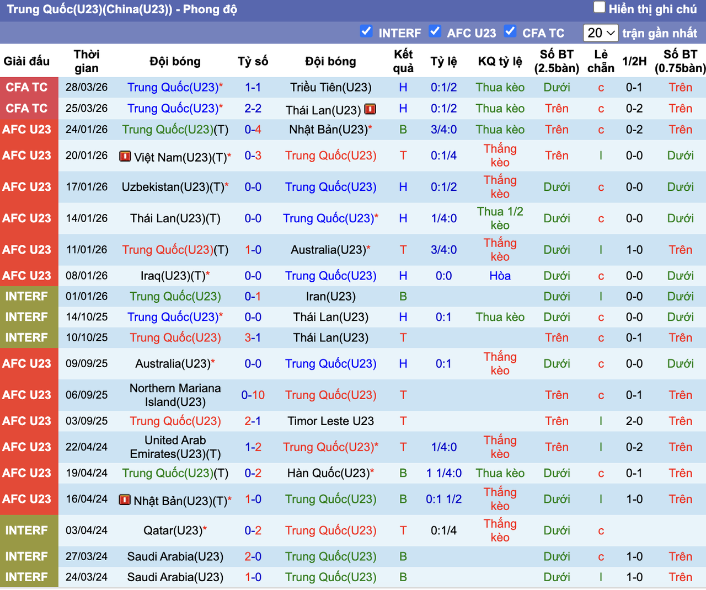Open Saudi Arabia(U23) team on 27/03/24 row
The image size is (706, 590).
[175, 557]
